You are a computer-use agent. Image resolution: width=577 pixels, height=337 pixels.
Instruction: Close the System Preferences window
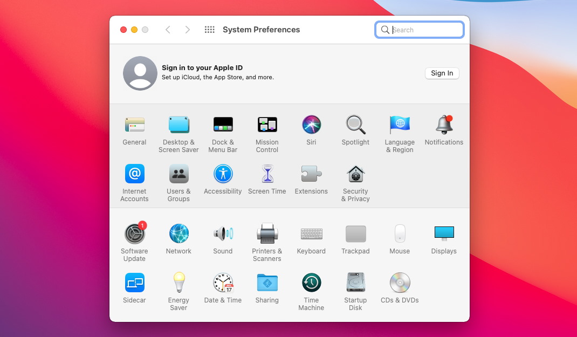tap(123, 30)
